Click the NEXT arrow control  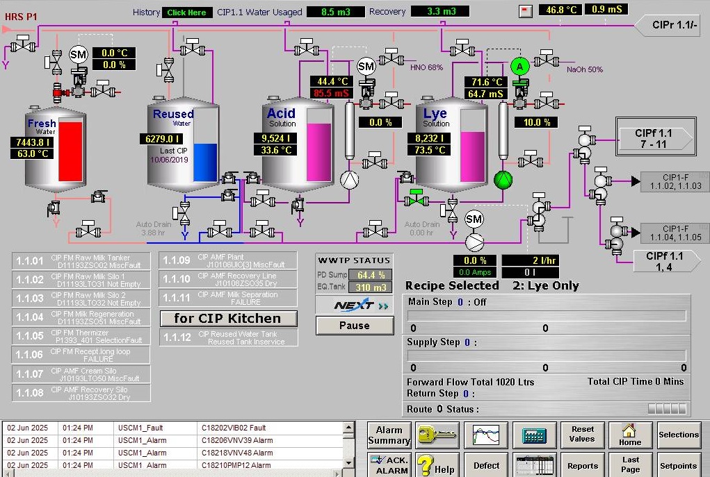354,304
